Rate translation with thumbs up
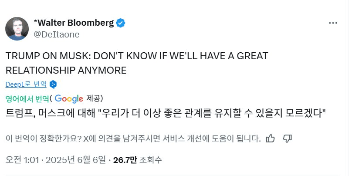The height and width of the screenshot is (176, 352). (x=270, y=139)
